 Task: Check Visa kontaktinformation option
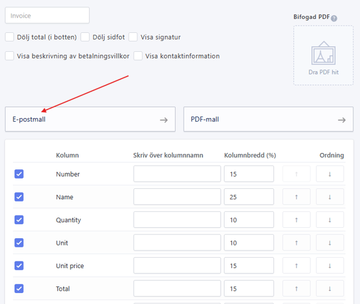(x=138, y=56)
